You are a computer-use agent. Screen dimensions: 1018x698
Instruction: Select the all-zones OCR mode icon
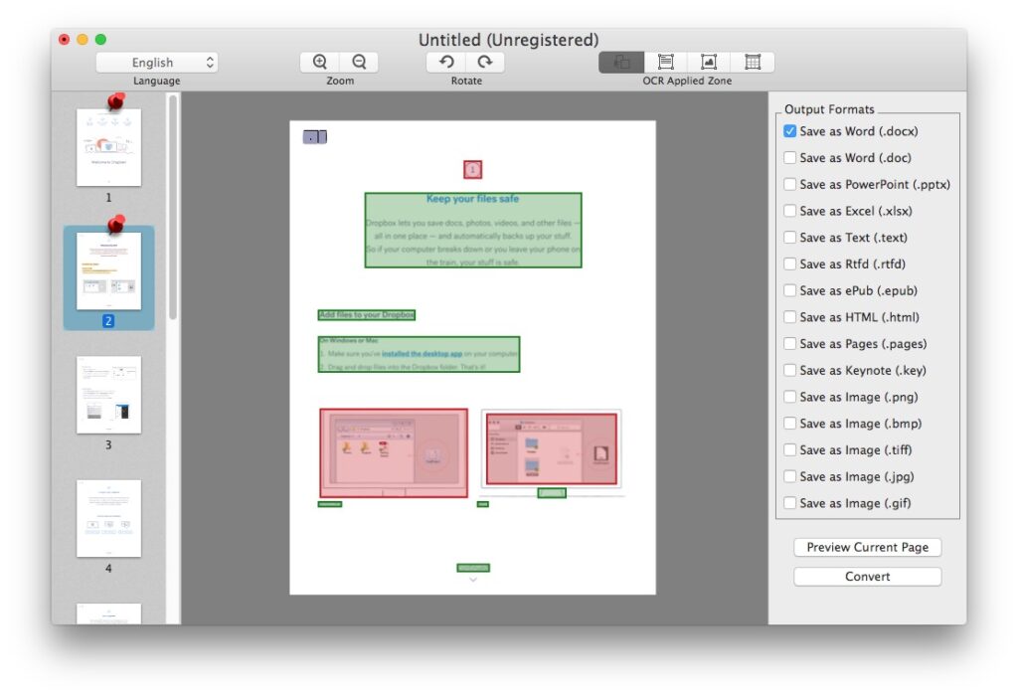(x=621, y=62)
